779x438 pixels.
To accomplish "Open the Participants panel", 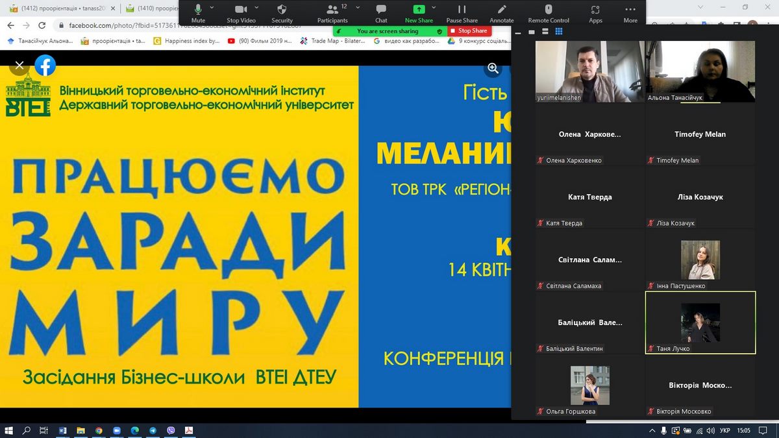I will (x=332, y=10).
